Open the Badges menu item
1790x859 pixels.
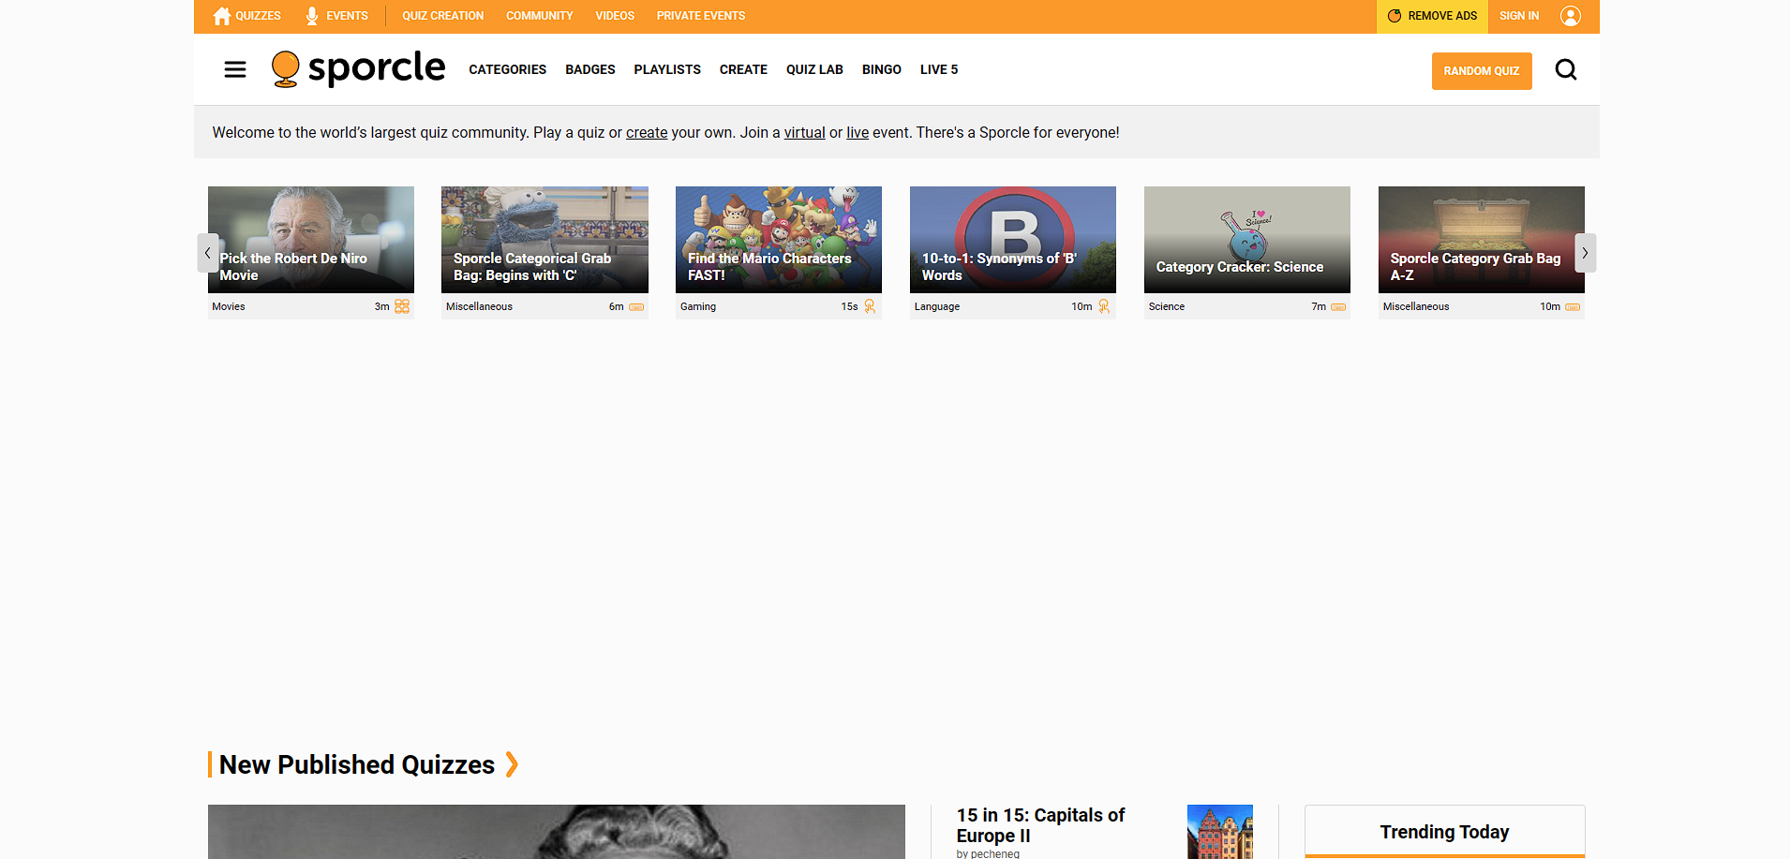tap(590, 69)
